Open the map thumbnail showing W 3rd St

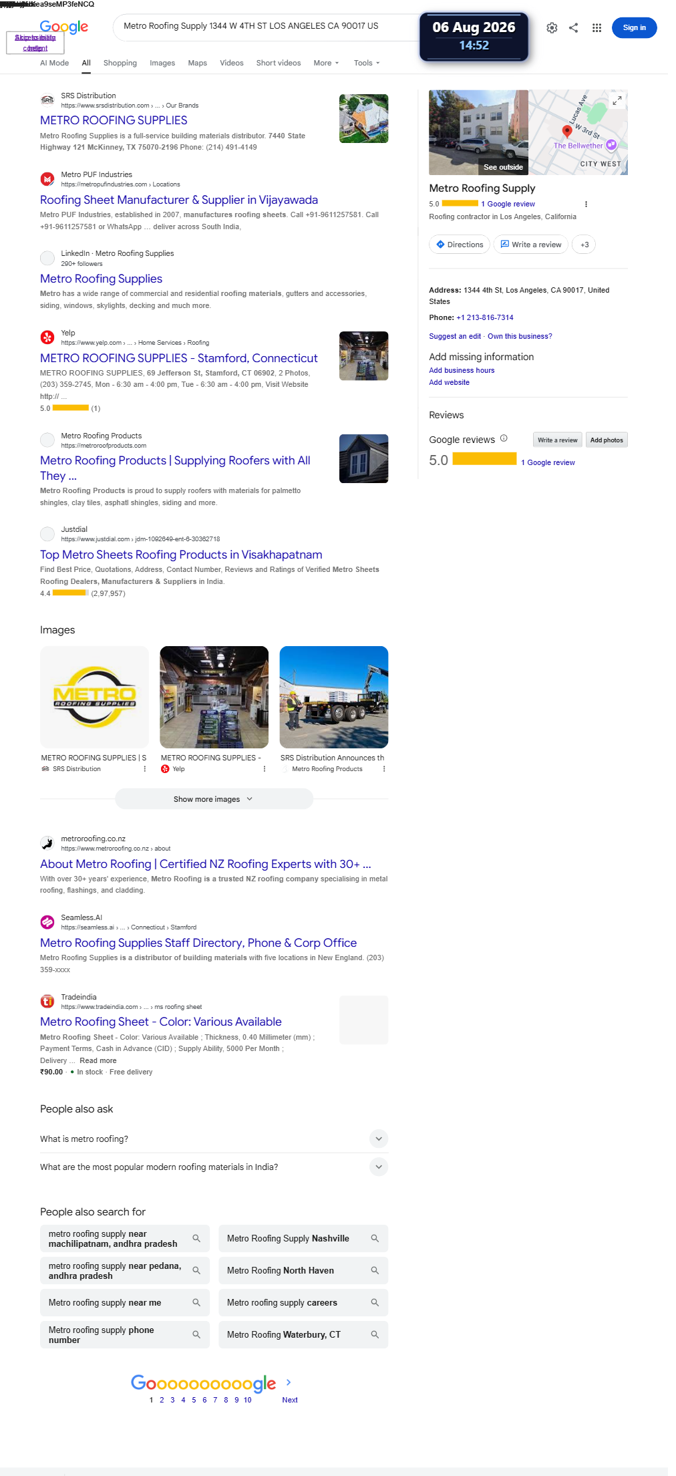(578, 132)
